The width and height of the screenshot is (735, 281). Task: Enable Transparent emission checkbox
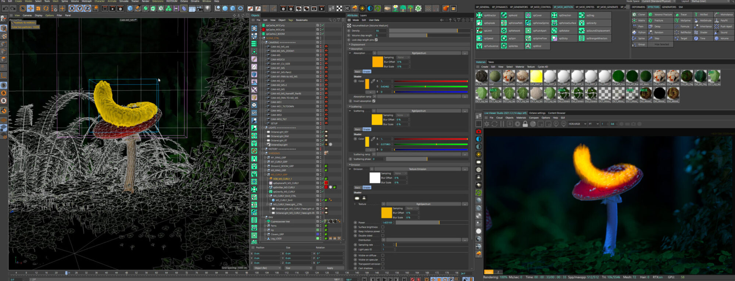(383, 264)
